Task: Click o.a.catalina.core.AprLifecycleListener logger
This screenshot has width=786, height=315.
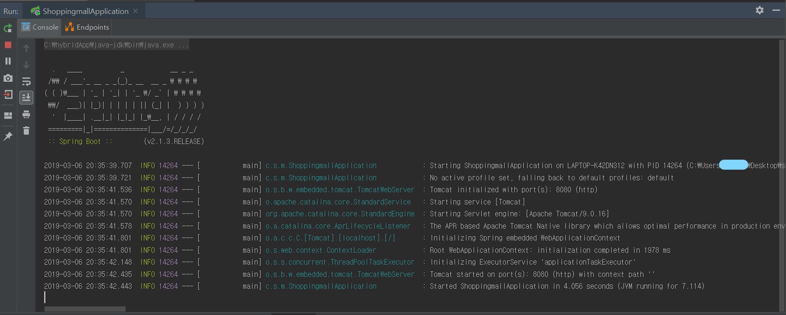Action: (x=338, y=226)
